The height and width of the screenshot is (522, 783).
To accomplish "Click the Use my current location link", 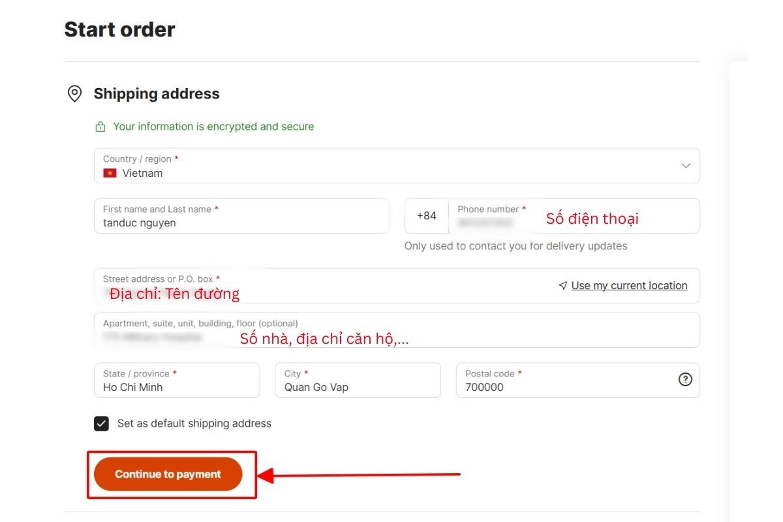I will 628,285.
